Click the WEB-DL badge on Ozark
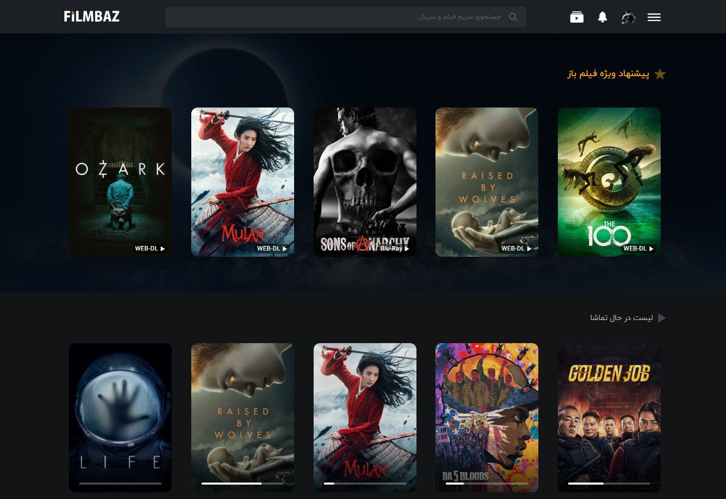The height and width of the screenshot is (499, 726). pyautogui.click(x=150, y=248)
